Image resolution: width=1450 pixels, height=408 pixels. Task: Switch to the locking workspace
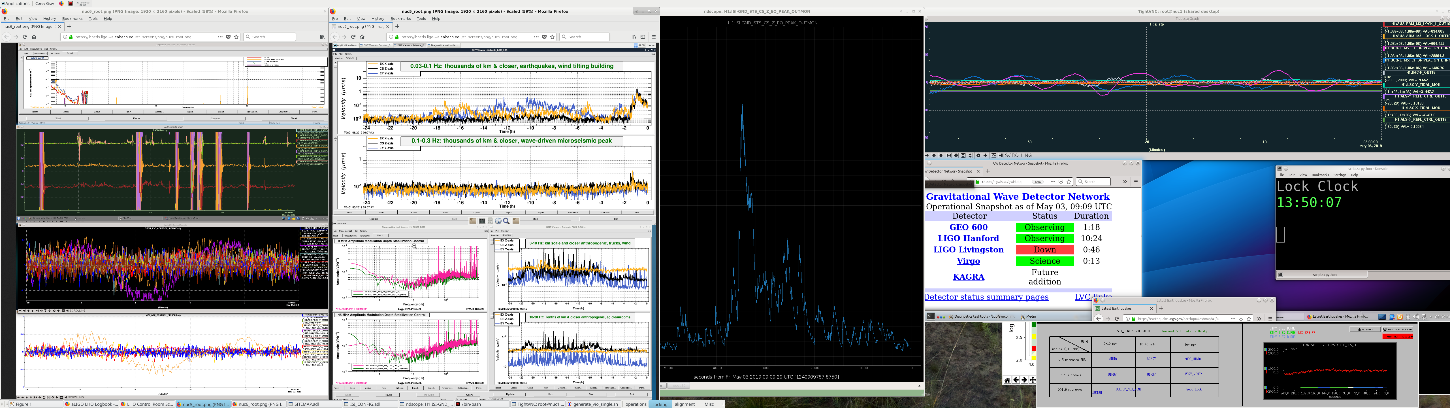(x=660, y=404)
